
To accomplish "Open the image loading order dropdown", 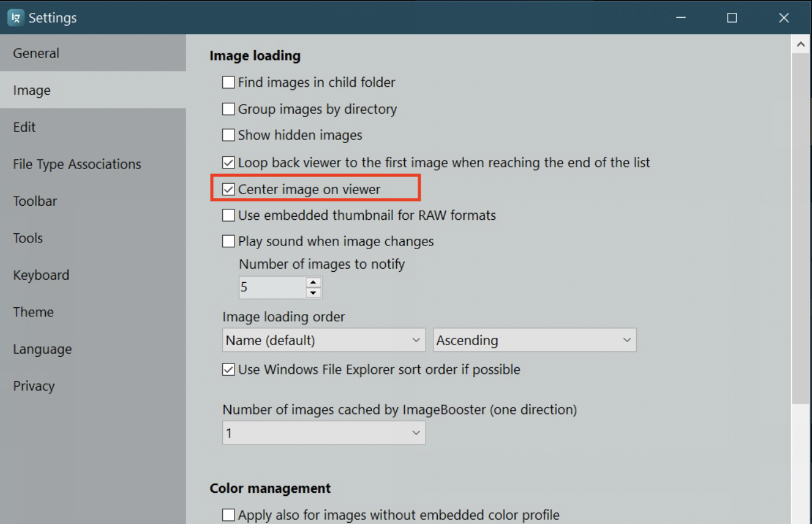I will click(x=324, y=340).
